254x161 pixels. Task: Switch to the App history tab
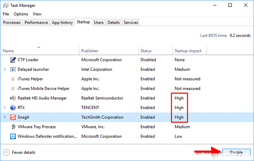click(x=62, y=22)
